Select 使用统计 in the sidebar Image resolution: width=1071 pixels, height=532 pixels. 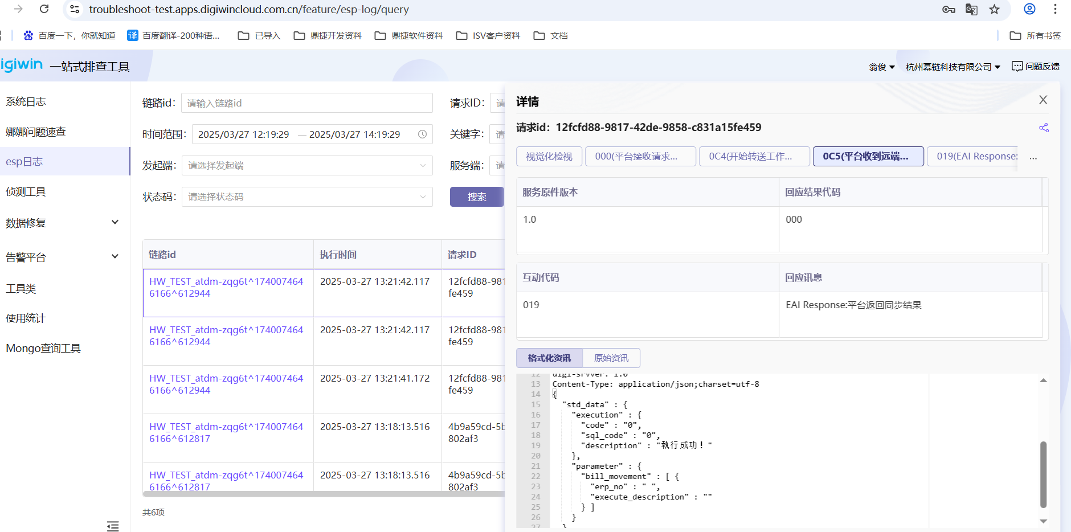coord(65,318)
